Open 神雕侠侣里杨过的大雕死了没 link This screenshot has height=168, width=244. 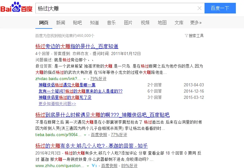point(65,97)
